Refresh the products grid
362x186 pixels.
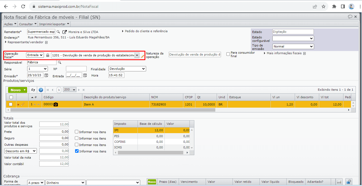pyautogui.click(x=33, y=90)
